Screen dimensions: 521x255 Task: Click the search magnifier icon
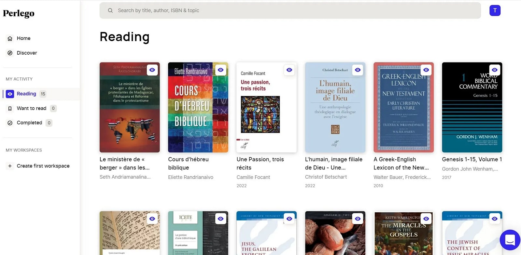pyautogui.click(x=110, y=10)
